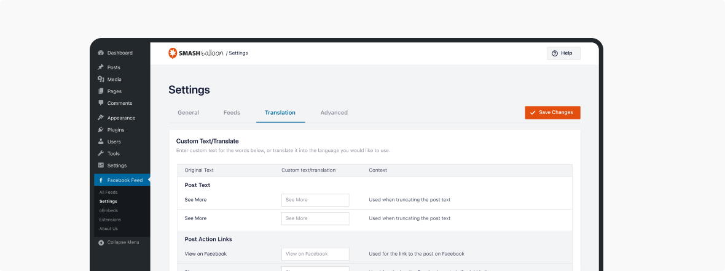Switch to the General tab
This screenshot has height=271, width=725.
[188, 113]
